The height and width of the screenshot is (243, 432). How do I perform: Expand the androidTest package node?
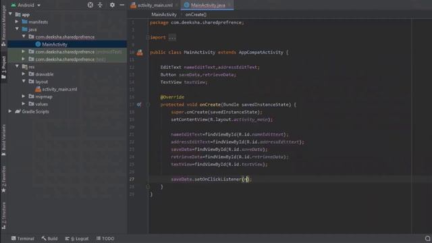coord(24,51)
